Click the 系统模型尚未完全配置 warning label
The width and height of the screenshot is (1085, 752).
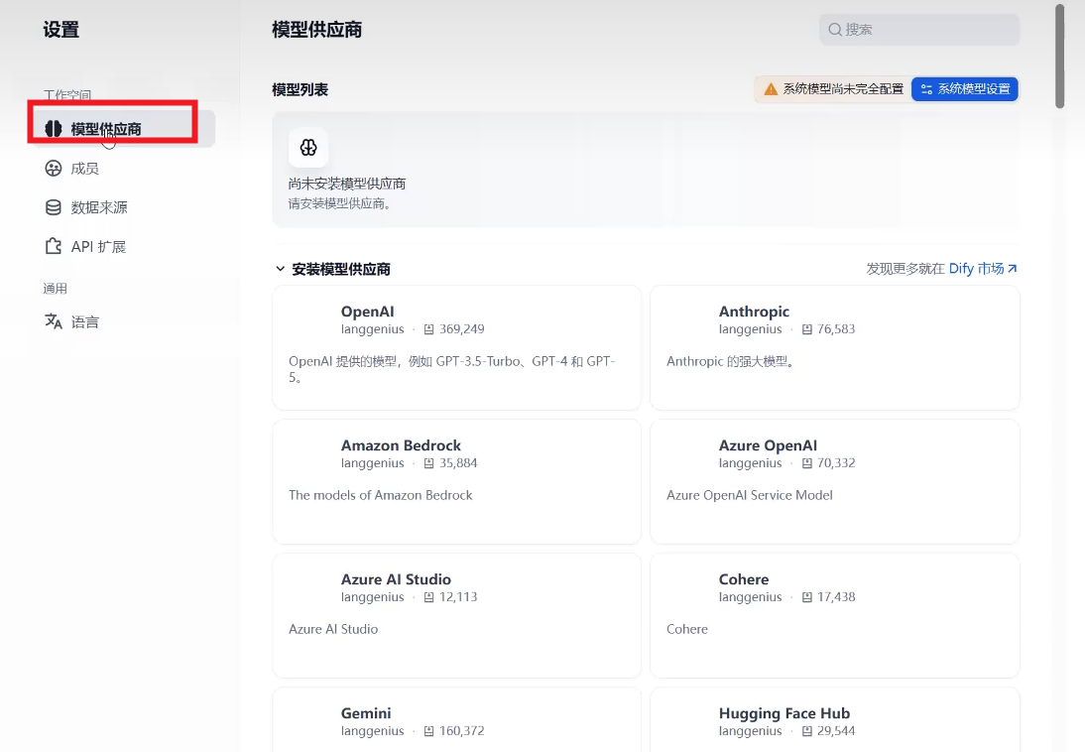(x=843, y=89)
